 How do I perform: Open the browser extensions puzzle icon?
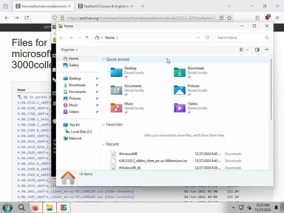258,18
